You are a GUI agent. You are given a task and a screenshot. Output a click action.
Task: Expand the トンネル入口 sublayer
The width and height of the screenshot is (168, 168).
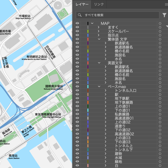click(106, 91)
